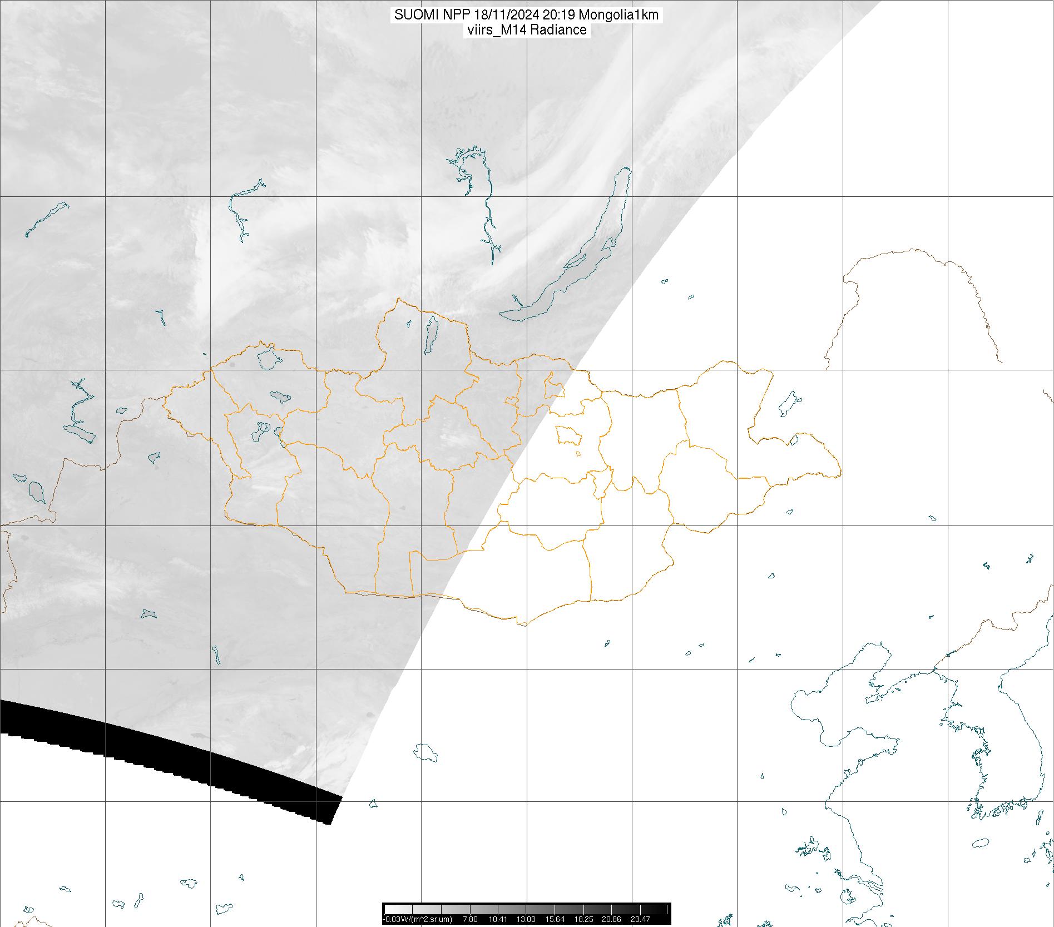Click the grayscale radiance colorbar gradient

527,909
